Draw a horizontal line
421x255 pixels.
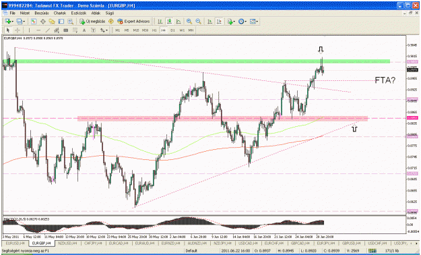(x=38, y=30)
